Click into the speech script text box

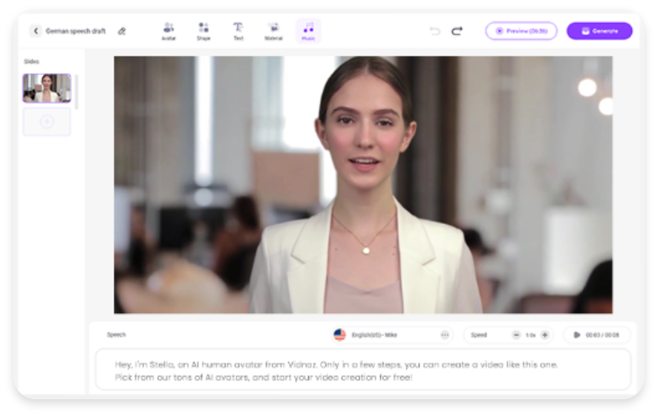(362, 370)
